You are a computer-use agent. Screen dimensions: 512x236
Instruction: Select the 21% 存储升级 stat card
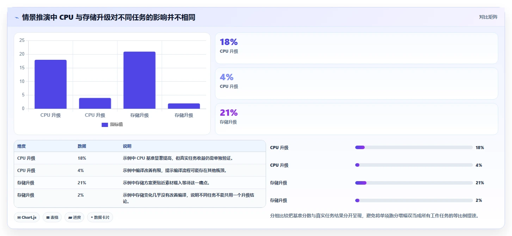click(x=356, y=119)
